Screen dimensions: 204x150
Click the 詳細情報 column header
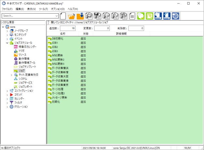click(121, 34)
